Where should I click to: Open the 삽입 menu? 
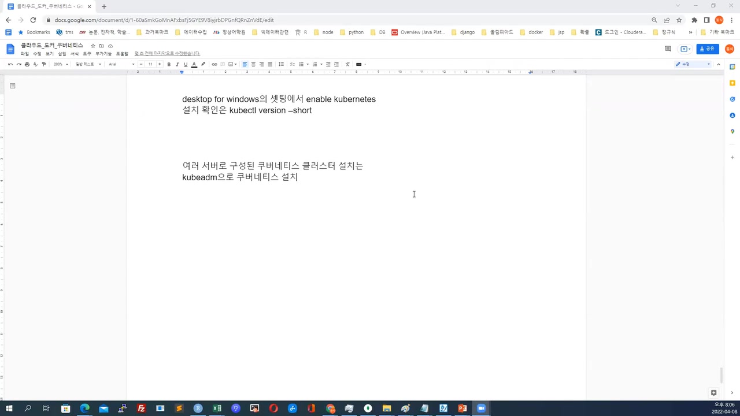coord(61,53)
